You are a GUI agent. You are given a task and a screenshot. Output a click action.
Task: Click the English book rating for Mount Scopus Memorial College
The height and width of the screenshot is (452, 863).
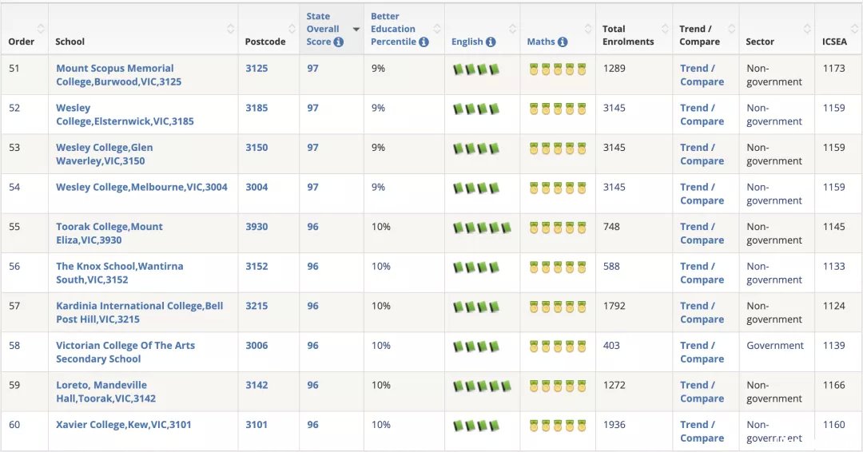(476, 69)
